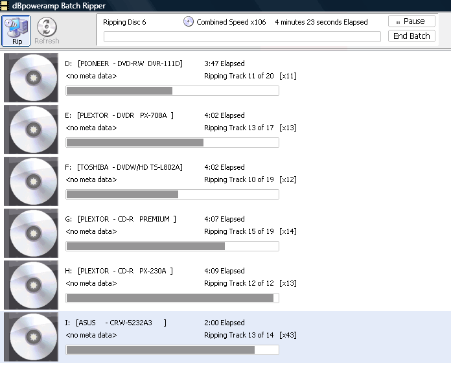Click 'Ripping Track 13 of 14' status
The image size is (451, 368).
tap(238, 335)
